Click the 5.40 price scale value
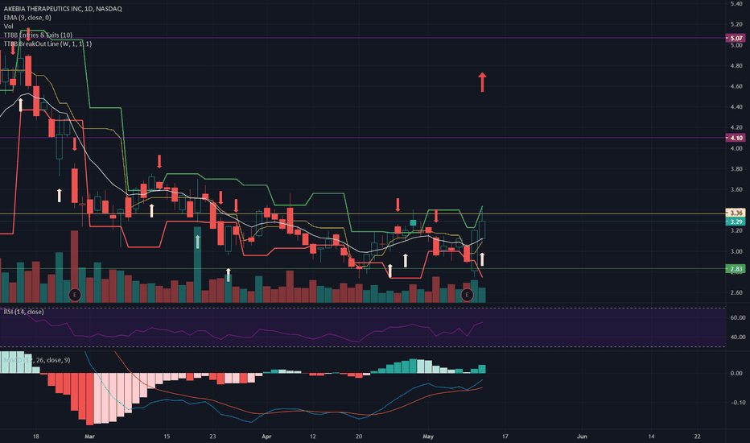 tap(736, 3)
